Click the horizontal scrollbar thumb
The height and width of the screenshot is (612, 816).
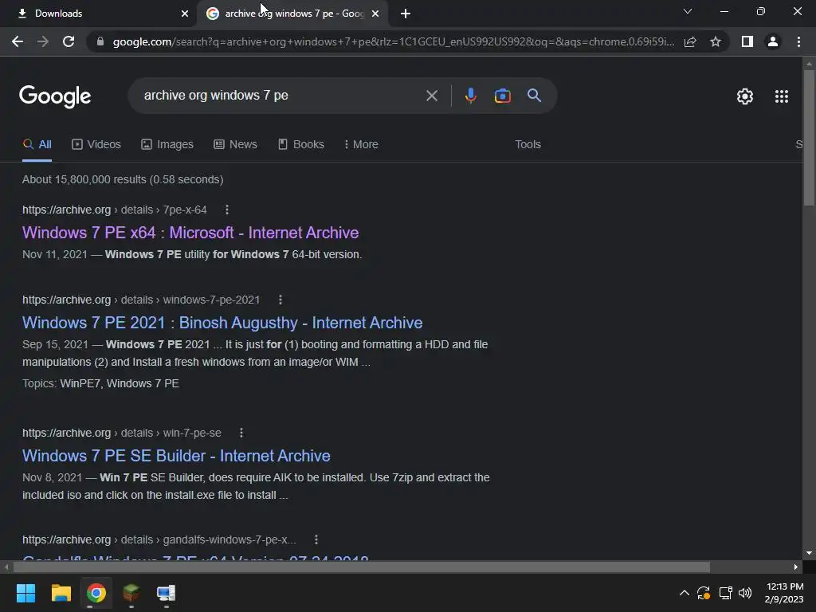(361, 567)
